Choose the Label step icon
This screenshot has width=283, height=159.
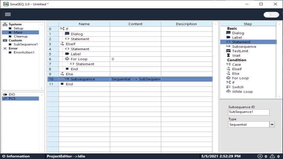[x=228, y=37]
